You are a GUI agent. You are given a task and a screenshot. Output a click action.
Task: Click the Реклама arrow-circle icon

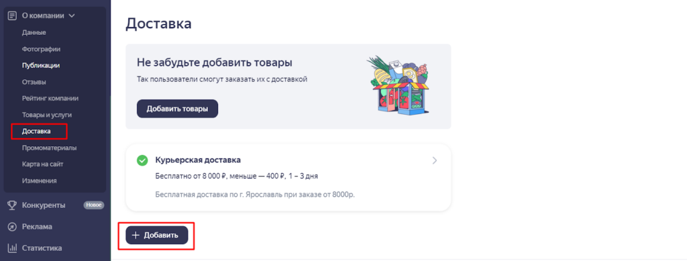[x=12, y=226]
